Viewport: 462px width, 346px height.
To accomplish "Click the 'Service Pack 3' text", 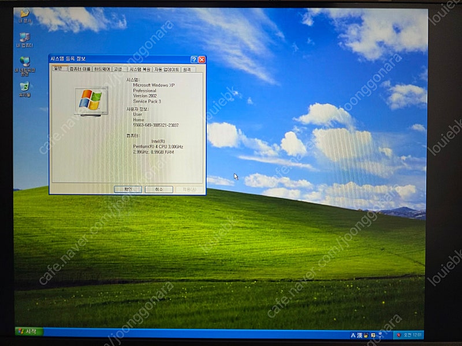I will tap(147, 101).
